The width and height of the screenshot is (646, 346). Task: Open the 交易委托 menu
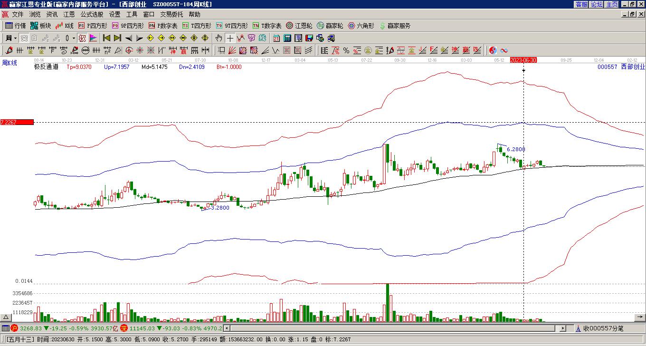coord(171,14)
